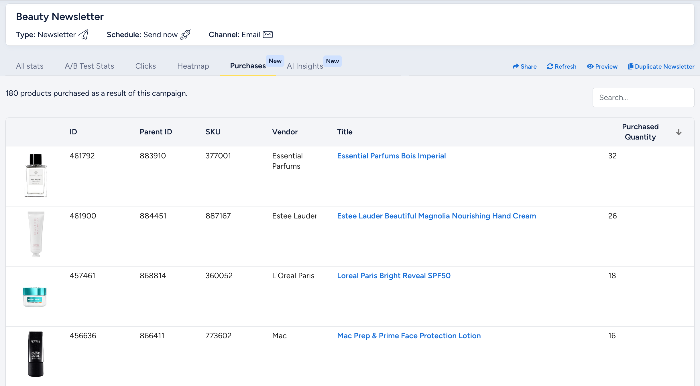Sort by Purchased Quantity descending arrow
700x386 pixels.
(679, 132)
